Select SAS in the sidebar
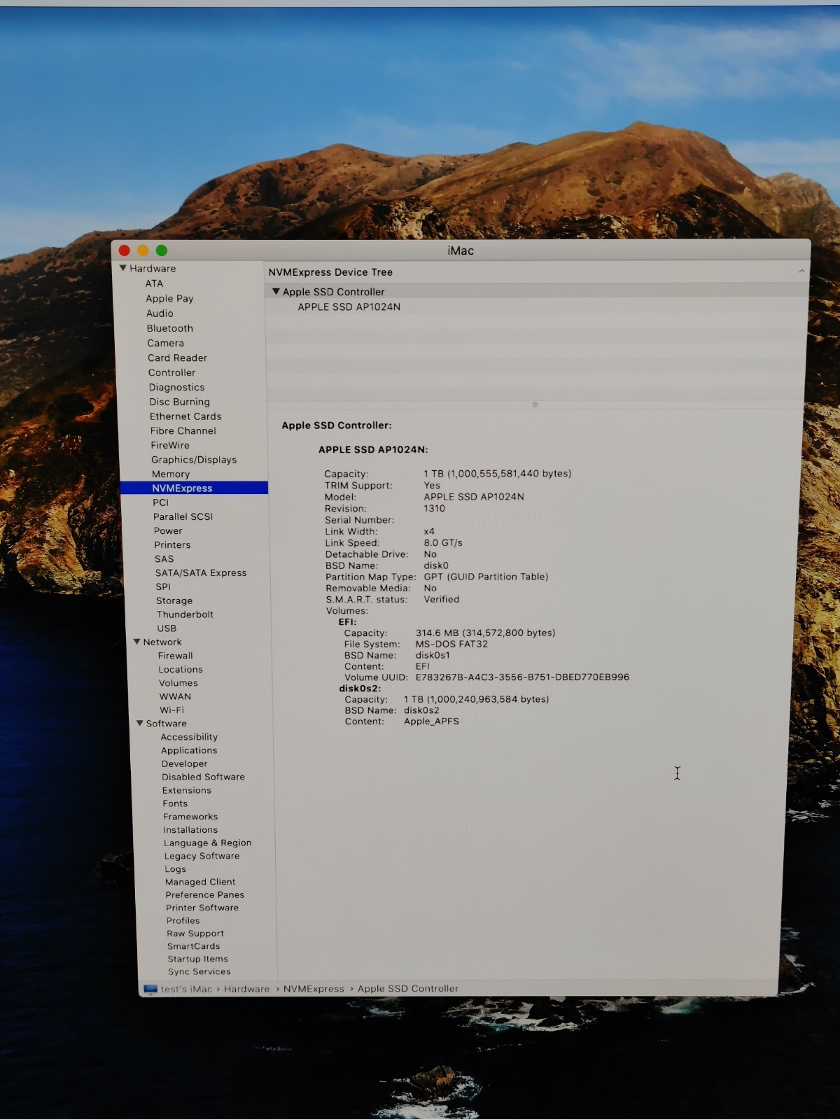 click(164, 558)
